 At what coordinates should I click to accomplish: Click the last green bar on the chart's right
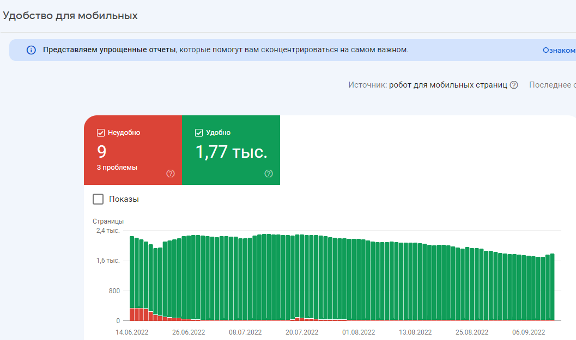[552, 286]
